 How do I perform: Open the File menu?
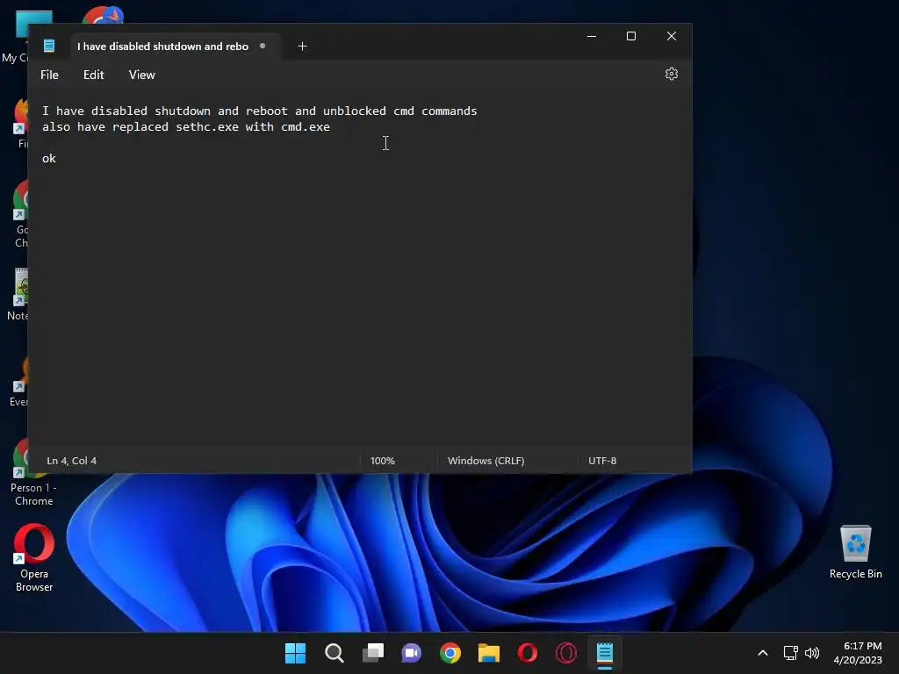coord(49,75)
